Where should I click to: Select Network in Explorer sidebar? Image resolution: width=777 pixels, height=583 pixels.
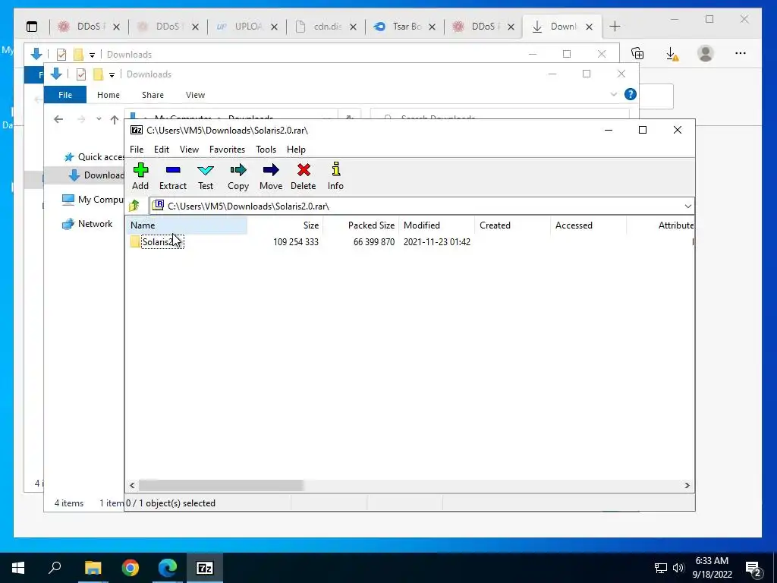87,224
